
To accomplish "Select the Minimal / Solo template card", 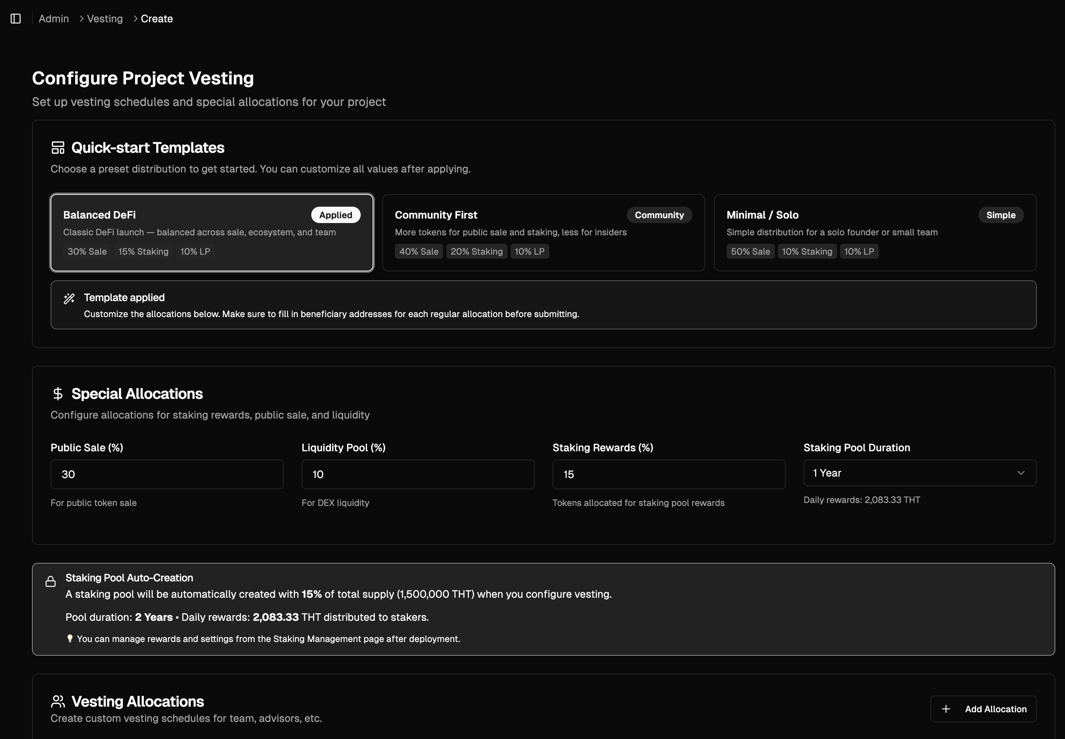I will pos(875,232).
